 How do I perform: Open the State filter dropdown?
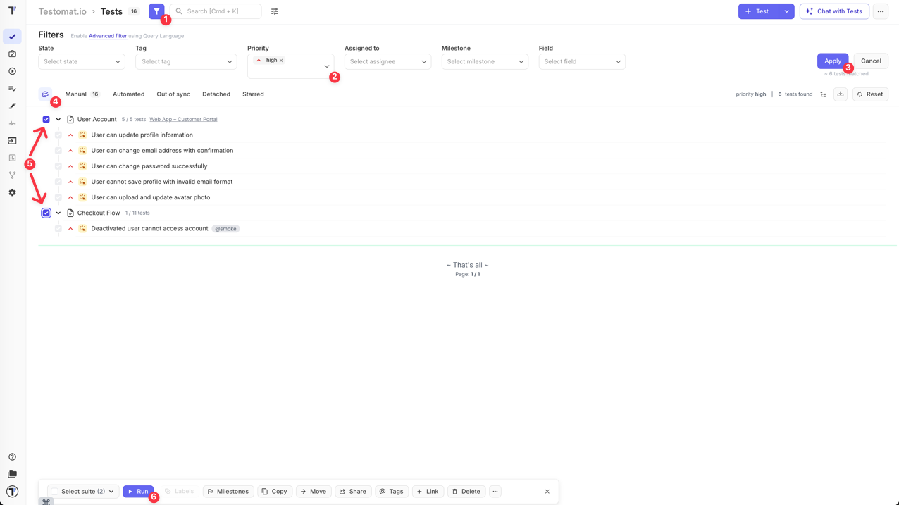(82, 62)
